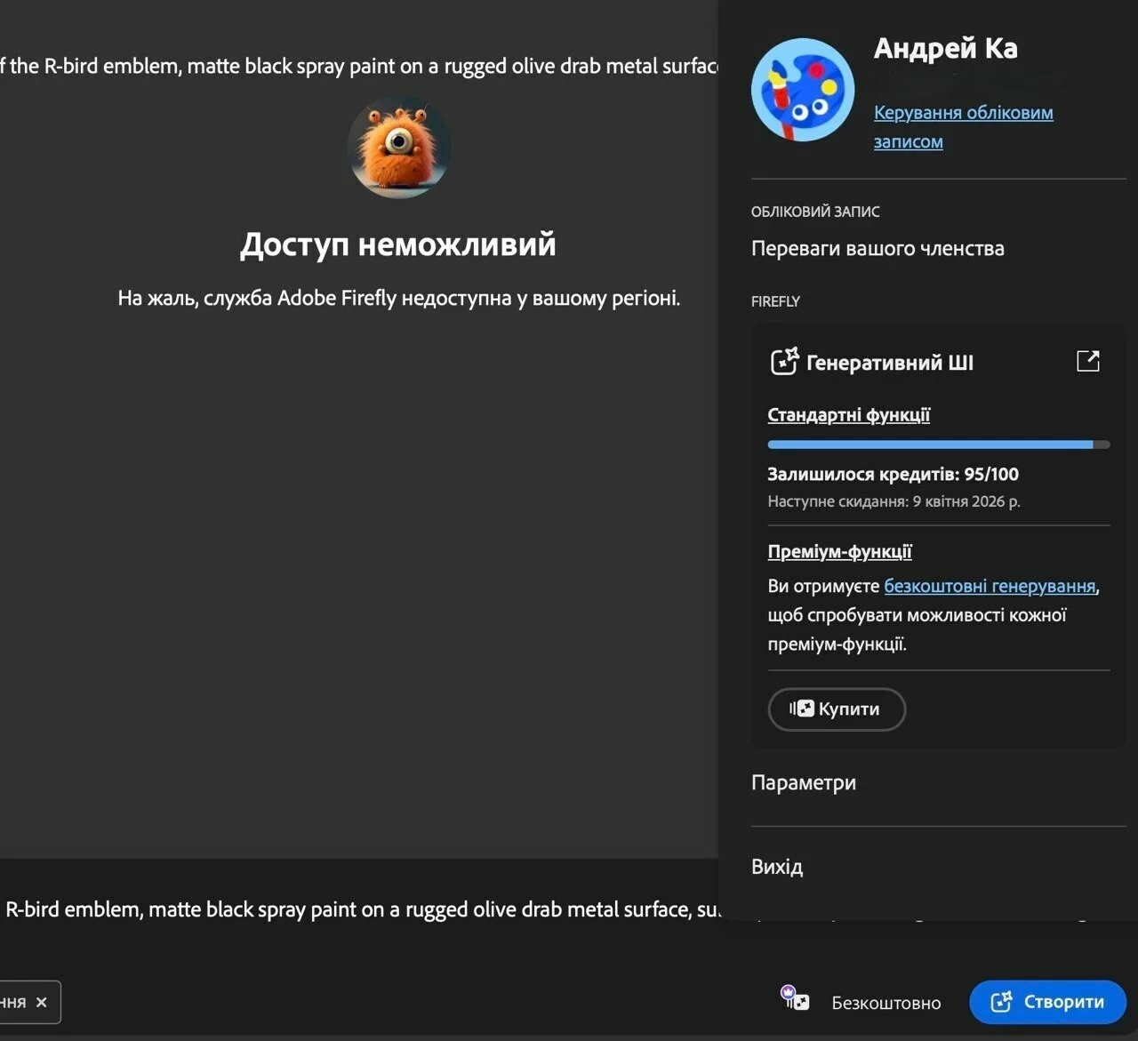Click the orange furry monster image
This screenshot has width=1138, height=1041.
point(399,148)
